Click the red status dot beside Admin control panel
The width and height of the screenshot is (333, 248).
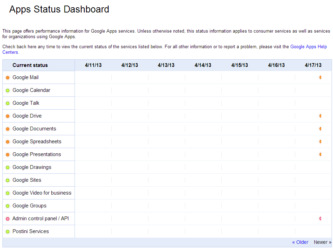7,219
